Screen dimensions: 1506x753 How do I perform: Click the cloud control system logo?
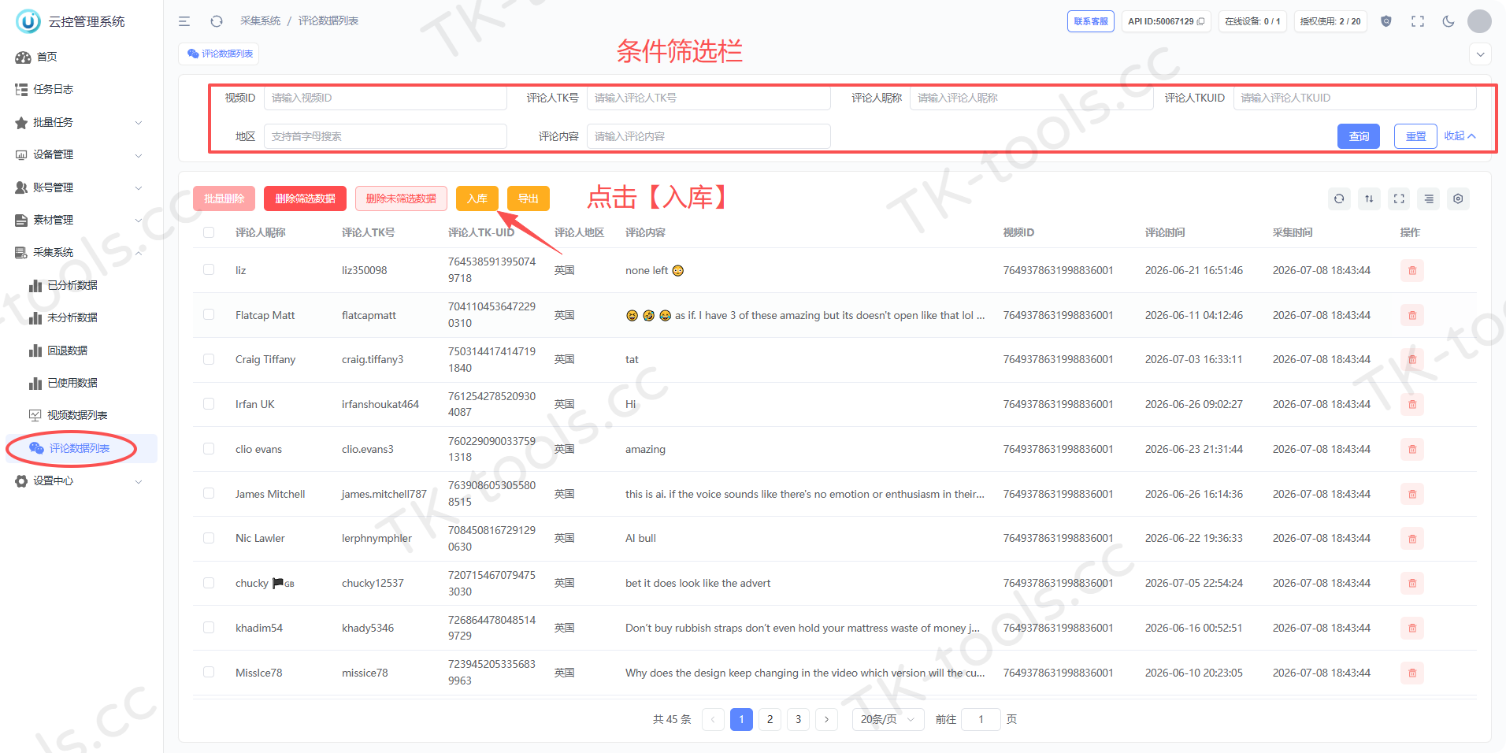pos(28,21)
